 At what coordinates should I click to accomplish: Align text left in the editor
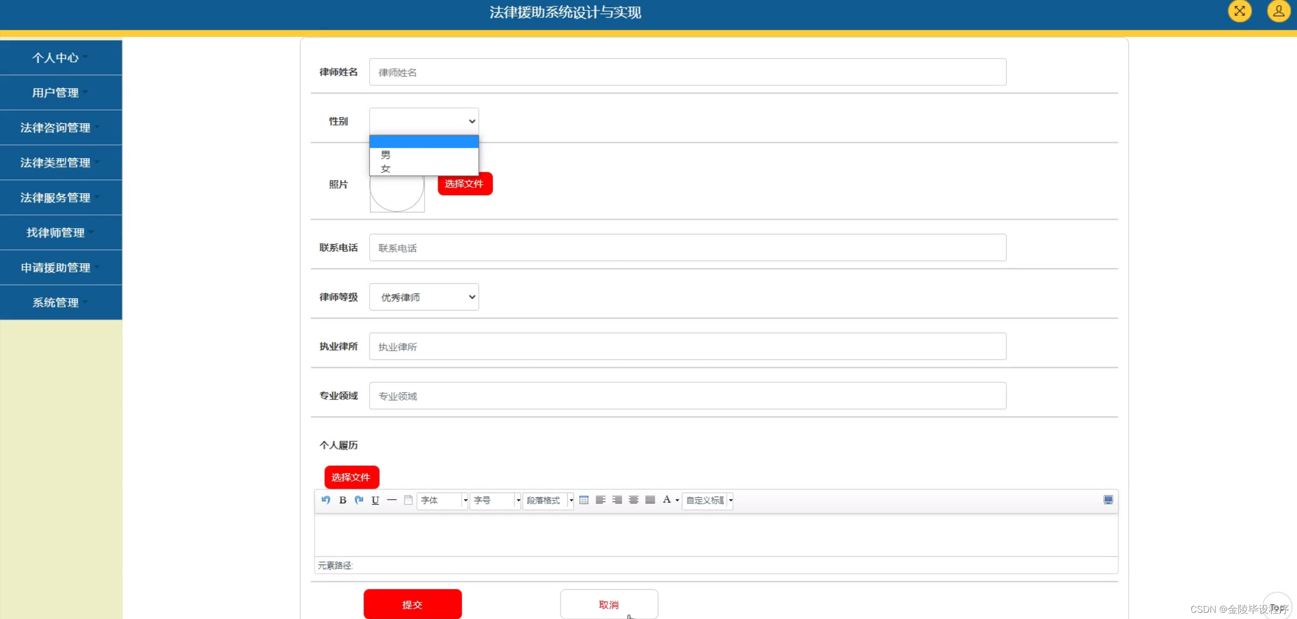point(600,500)
